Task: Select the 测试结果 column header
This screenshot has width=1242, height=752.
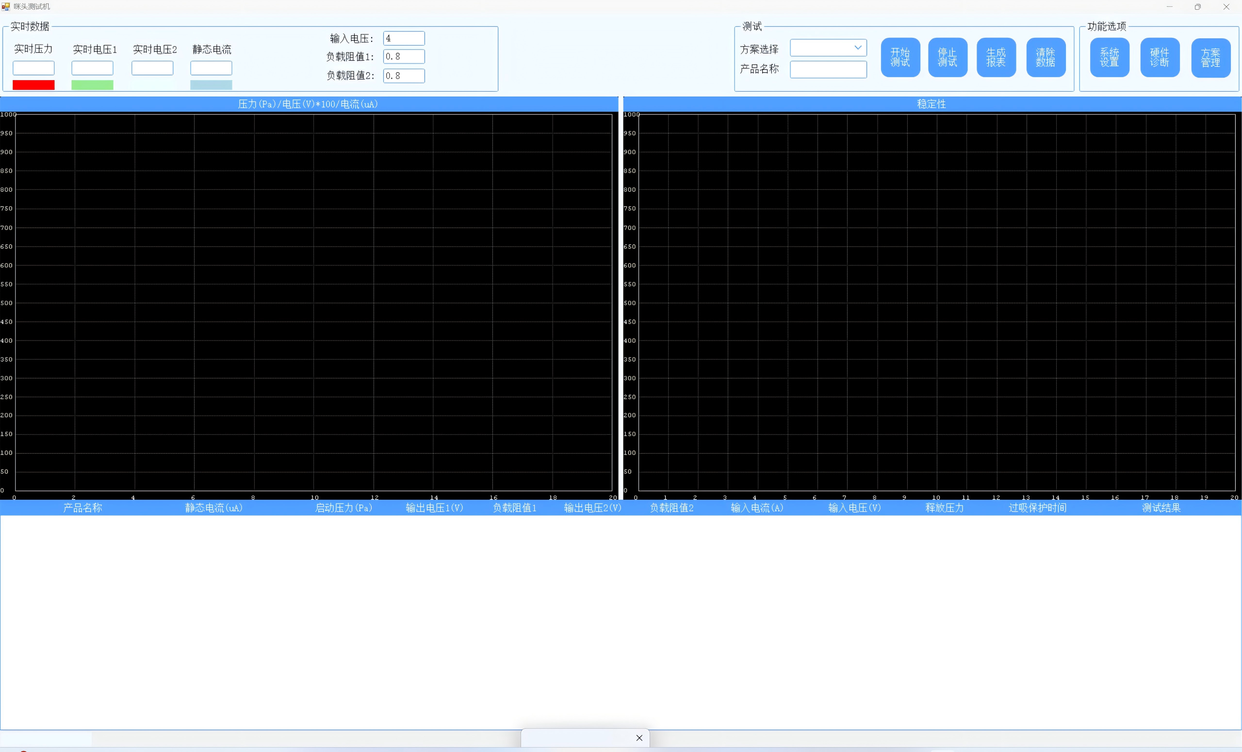Action: [x=1161, y=507]
